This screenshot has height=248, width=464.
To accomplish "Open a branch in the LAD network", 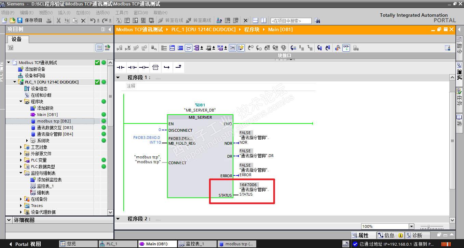I will (167, 67).
